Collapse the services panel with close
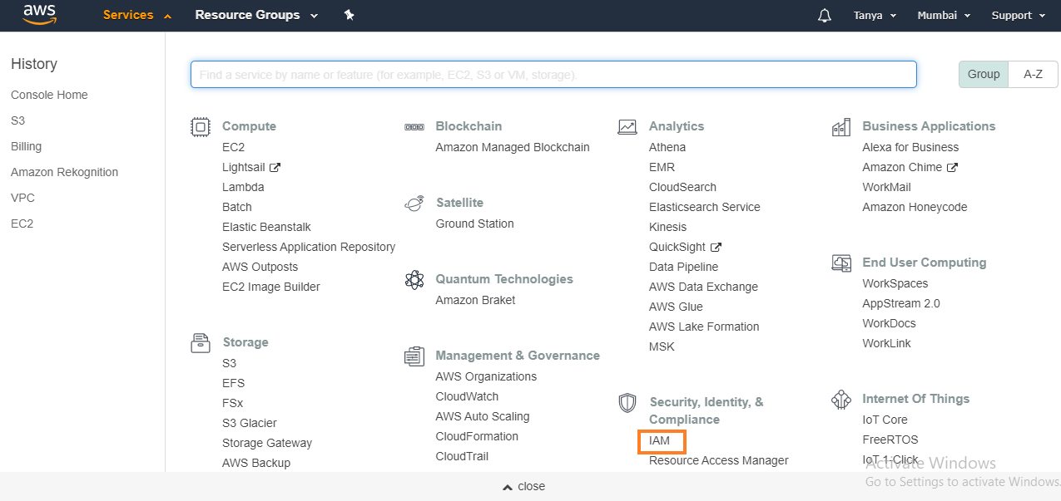This screenshot has height=501, width=1061. (524, 486)
